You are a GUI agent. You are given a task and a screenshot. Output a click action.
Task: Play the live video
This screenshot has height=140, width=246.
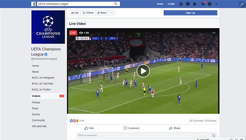[x=143, y=71]
